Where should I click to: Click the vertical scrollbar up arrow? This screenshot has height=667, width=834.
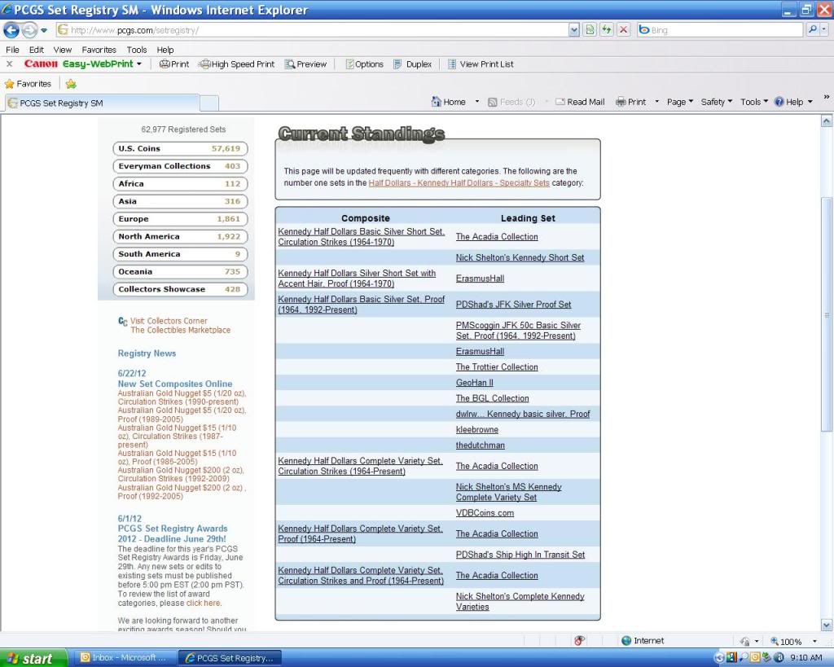[827, 121]
